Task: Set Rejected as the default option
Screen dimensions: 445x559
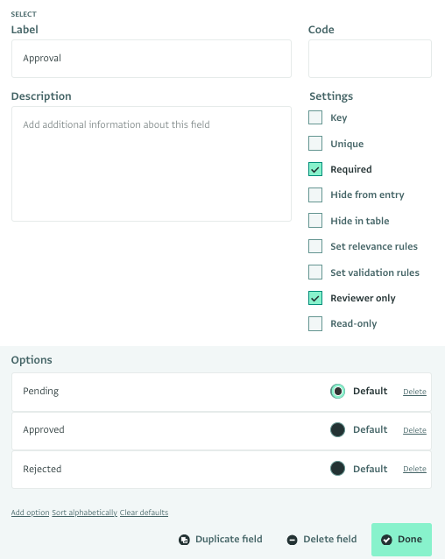Action: (x=337, y=469)
